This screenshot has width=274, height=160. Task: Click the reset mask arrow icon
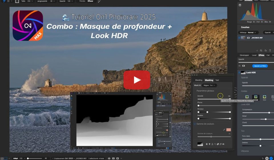click(215, 144)
